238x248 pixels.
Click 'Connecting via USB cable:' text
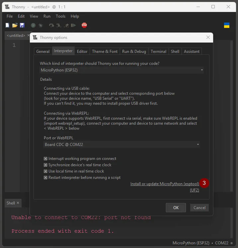(x=67, y=88)
